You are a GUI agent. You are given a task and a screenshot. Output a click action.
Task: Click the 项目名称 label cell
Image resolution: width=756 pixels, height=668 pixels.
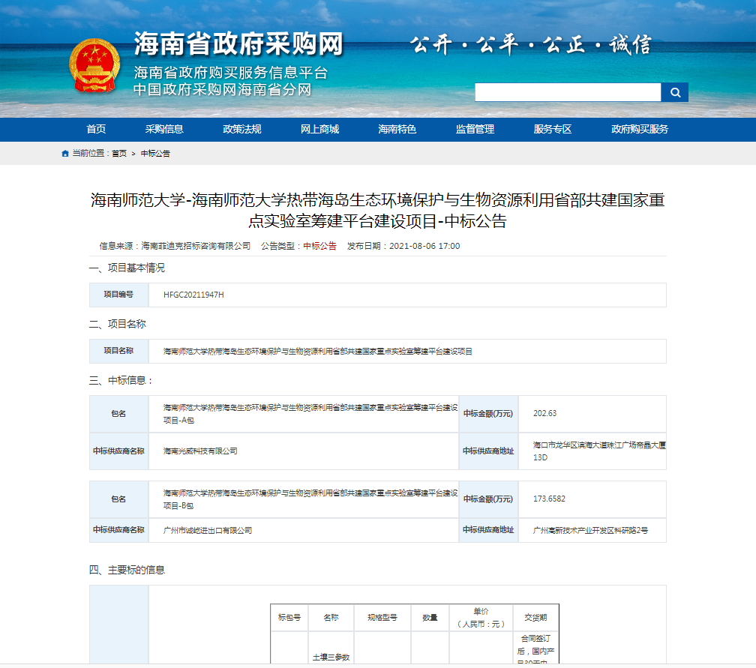pos(118,351)
